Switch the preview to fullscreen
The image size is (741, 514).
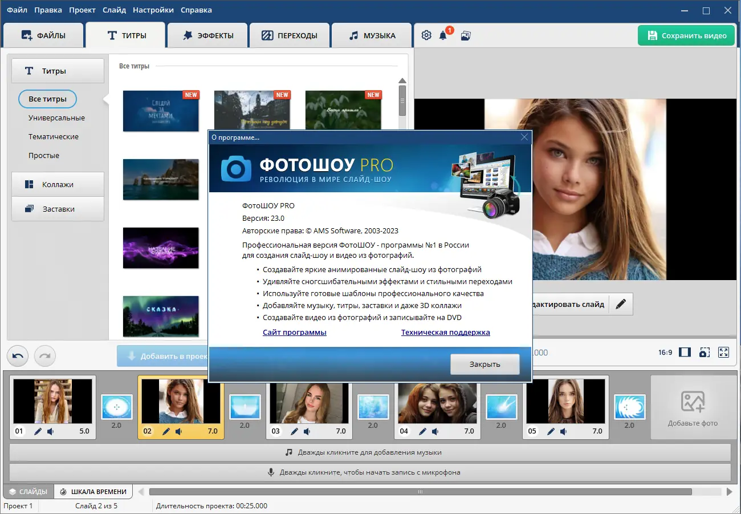point(724,353)
